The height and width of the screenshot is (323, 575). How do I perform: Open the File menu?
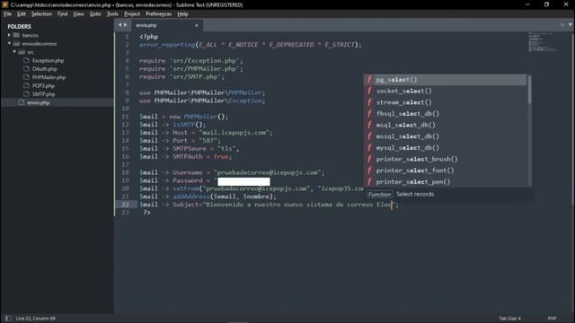coord(7,14)
